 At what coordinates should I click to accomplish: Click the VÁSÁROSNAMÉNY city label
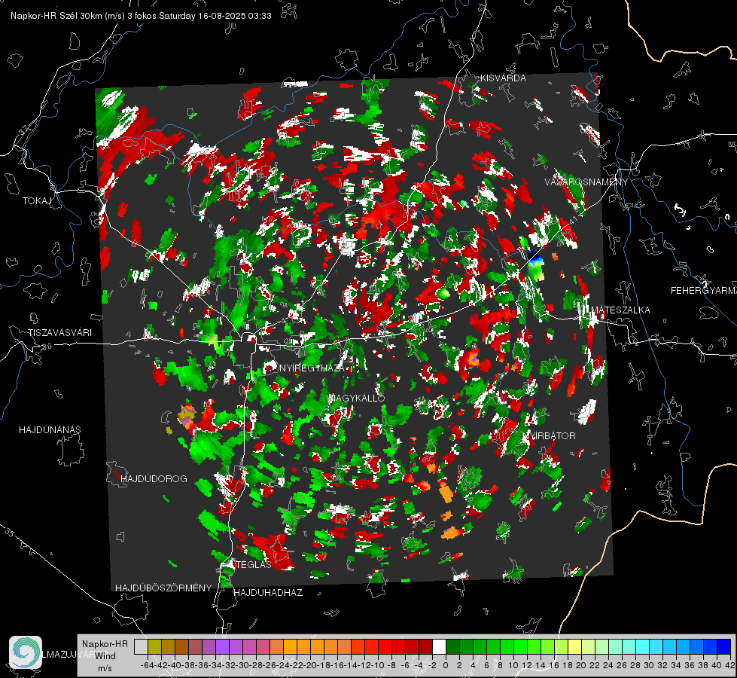click(x=586, y=182)
